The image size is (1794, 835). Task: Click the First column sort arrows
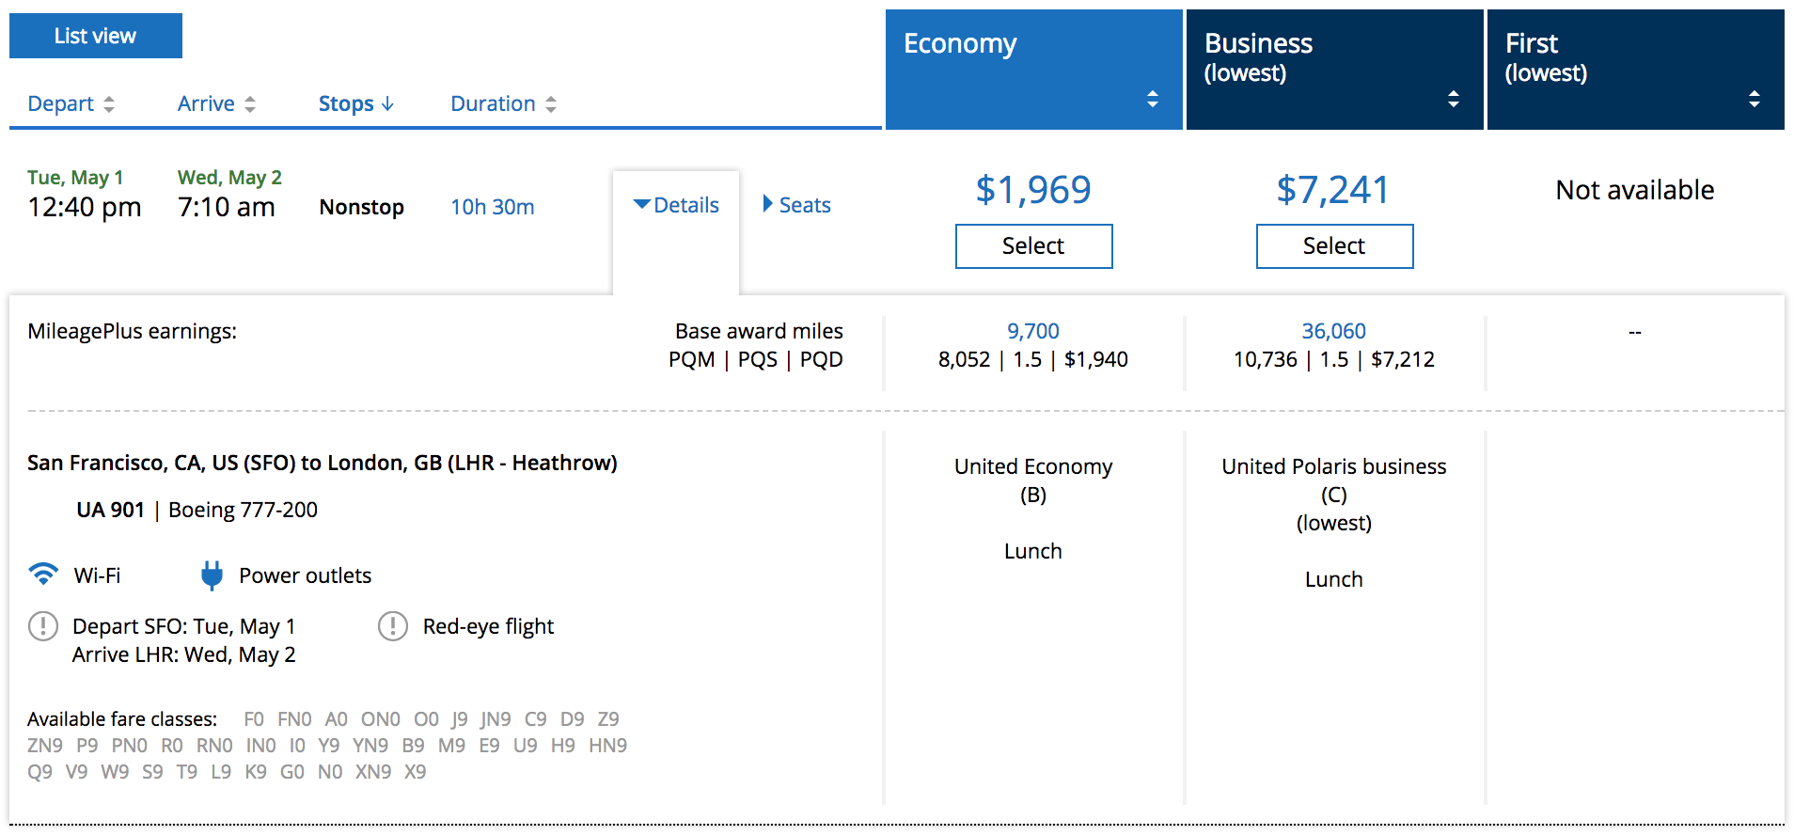[1754, 99]
